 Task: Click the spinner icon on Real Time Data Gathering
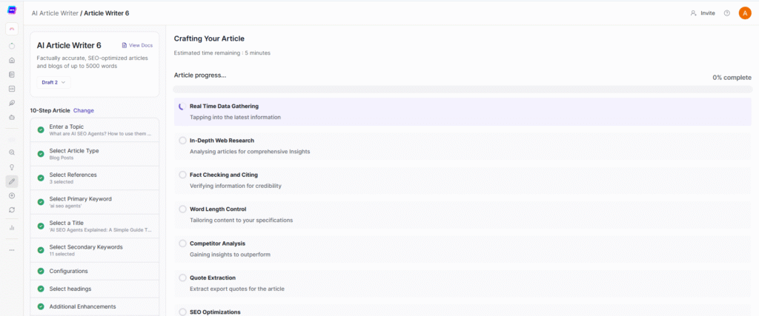pyautogui.click(x=182, y=107)
